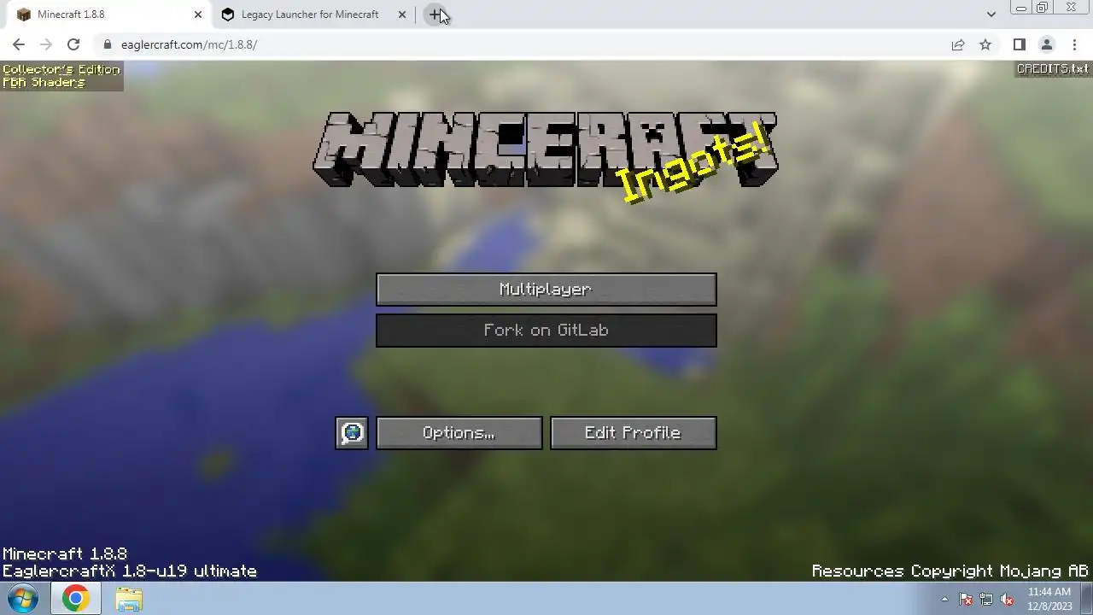Click the Minecraft 1.8.8 version text
Viewport: 1093px width, 615px height.
pyautogui.click(x=65, y=554)
